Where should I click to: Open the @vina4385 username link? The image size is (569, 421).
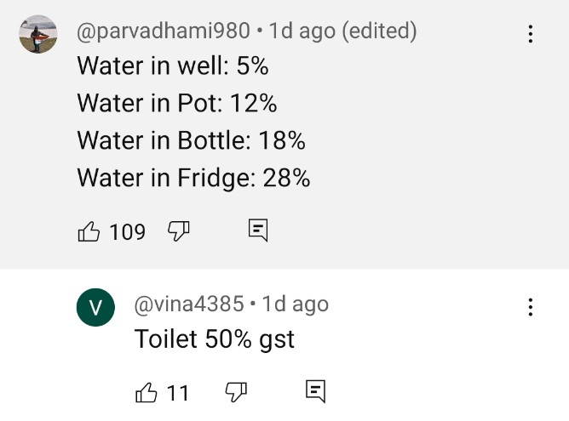pos(188,304)
